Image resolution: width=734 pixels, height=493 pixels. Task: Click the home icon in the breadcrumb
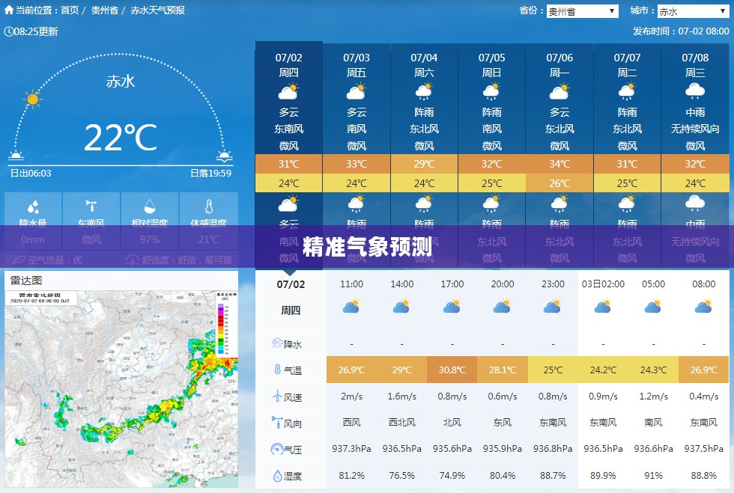(x=9, y=10)
